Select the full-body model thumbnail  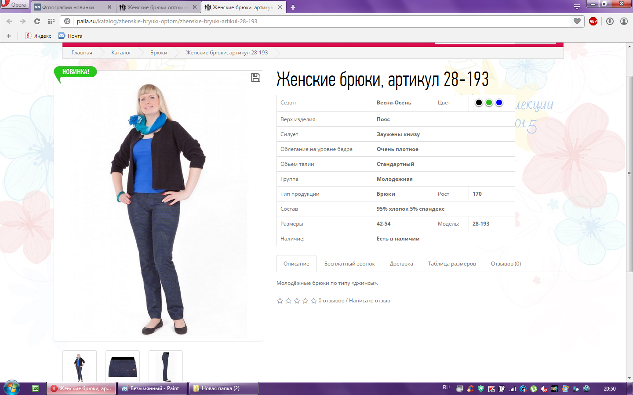[x=80, y=366]
